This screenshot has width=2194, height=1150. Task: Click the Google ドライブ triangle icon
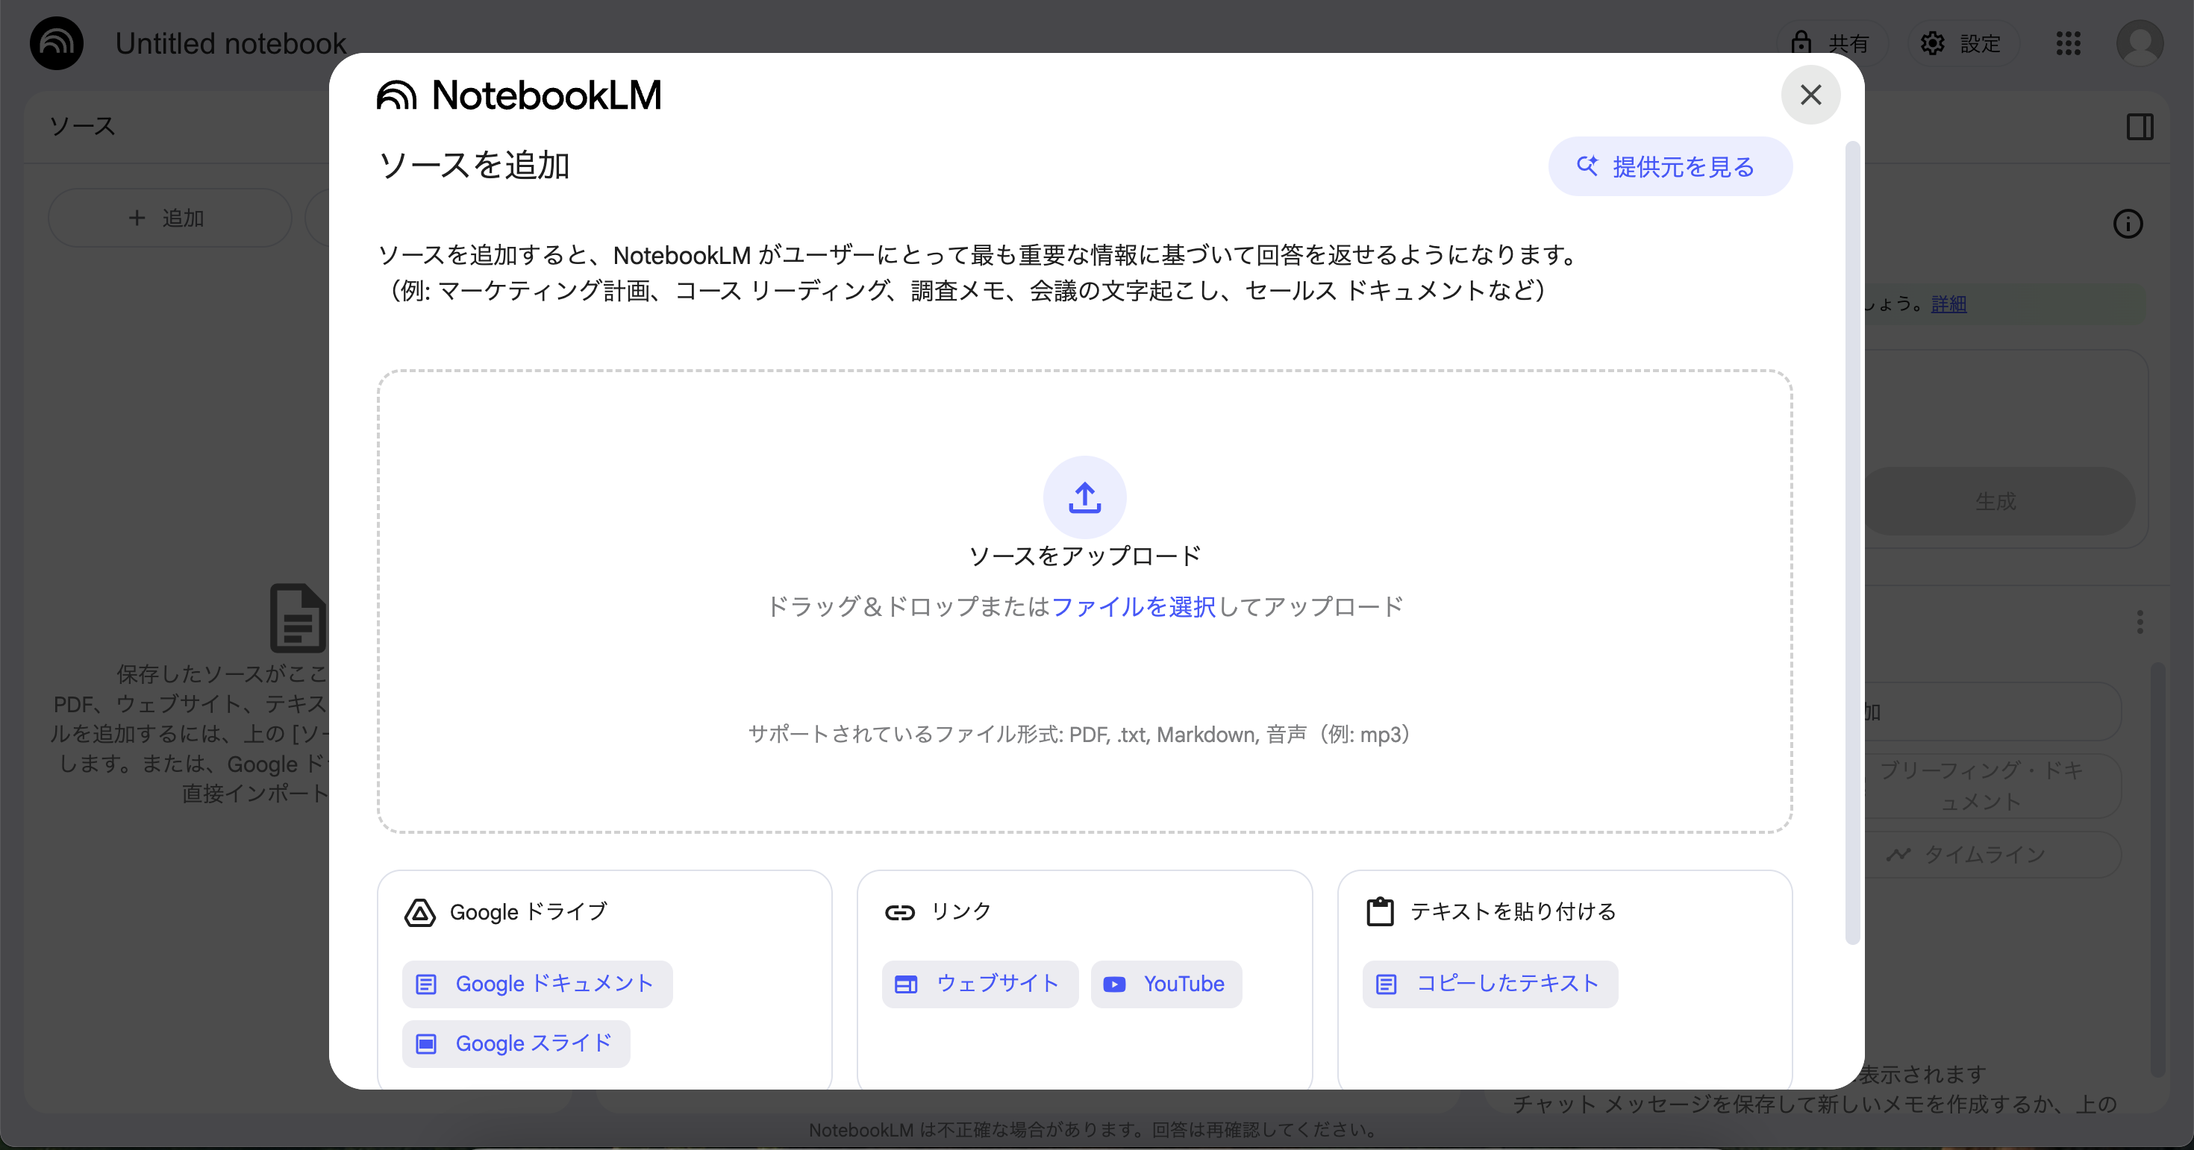point(419,913)
